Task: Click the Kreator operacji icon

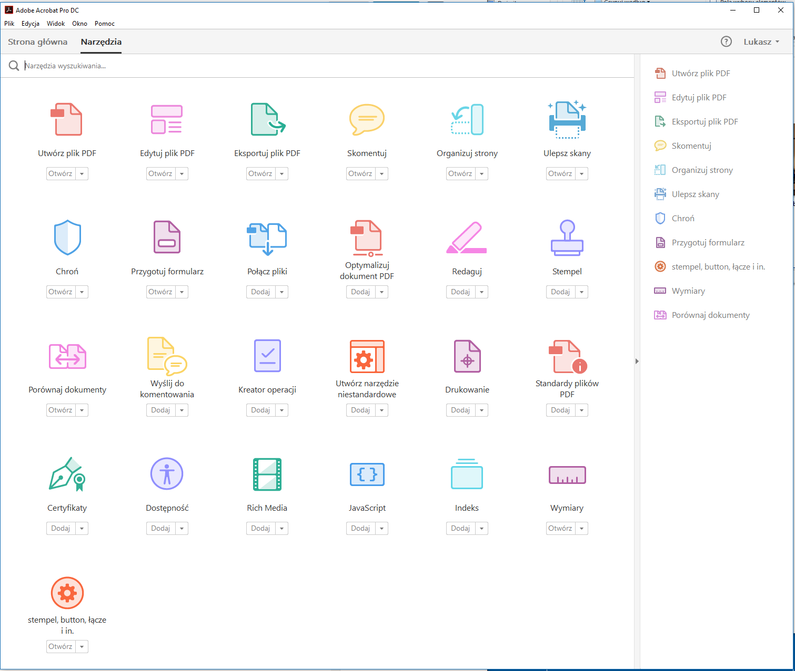Action: point(267,356)
